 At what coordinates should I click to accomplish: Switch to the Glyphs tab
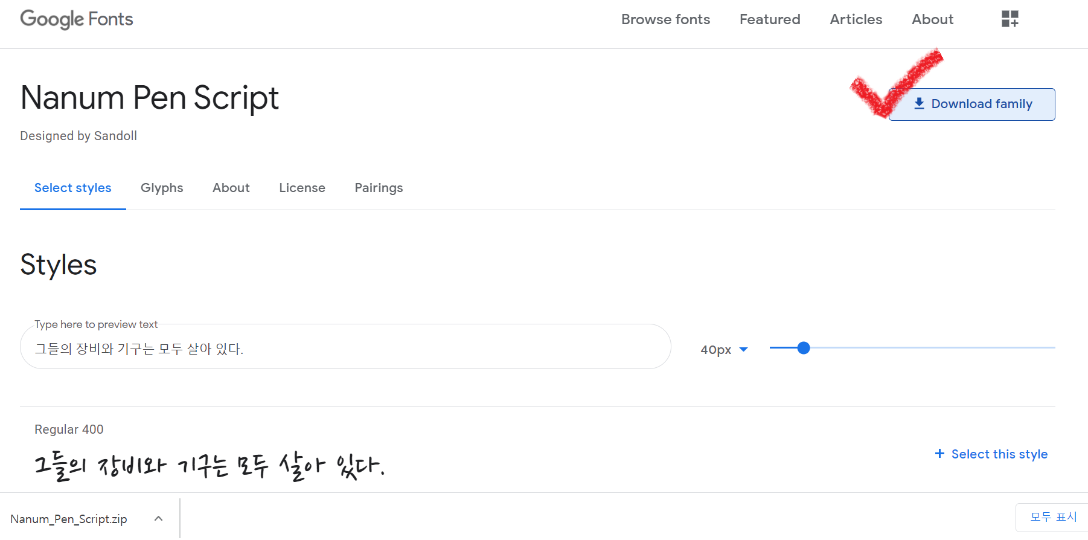click(x=162, y=188)
